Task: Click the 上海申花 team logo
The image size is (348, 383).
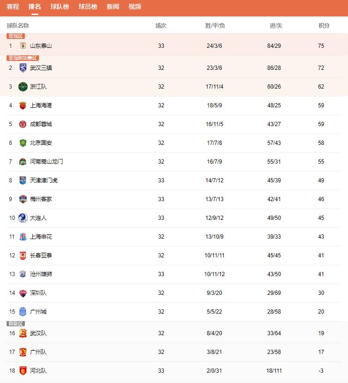Action: (x=23, y=237)
